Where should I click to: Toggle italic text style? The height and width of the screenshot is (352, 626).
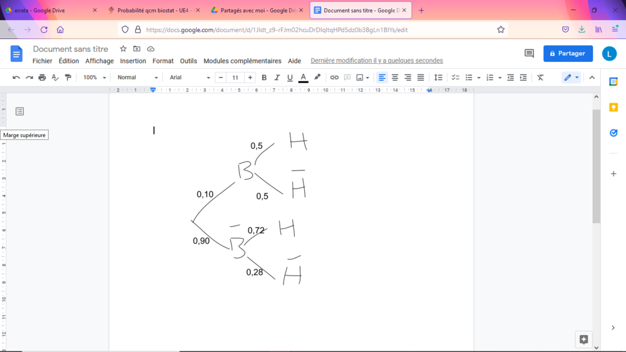click(277, 78)
